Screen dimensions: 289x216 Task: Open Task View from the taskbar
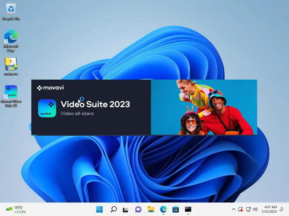[126, 209]
